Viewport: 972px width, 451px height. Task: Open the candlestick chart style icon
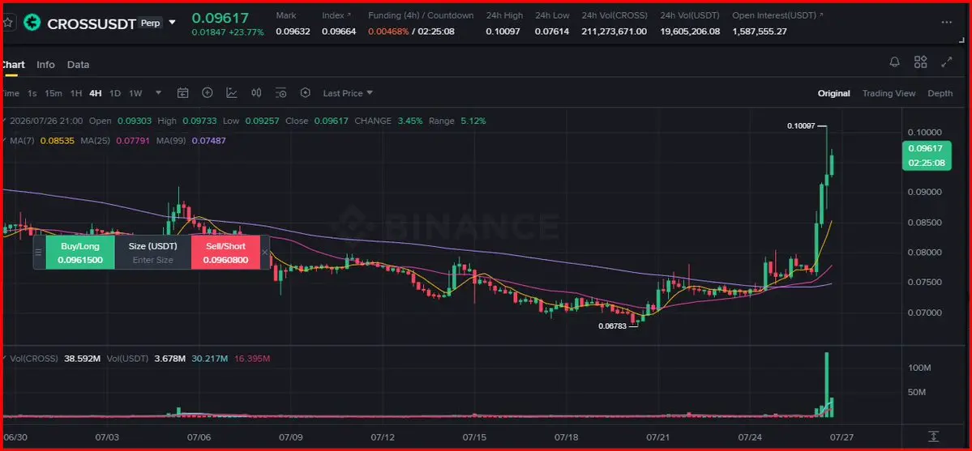[x=257, y=93]
